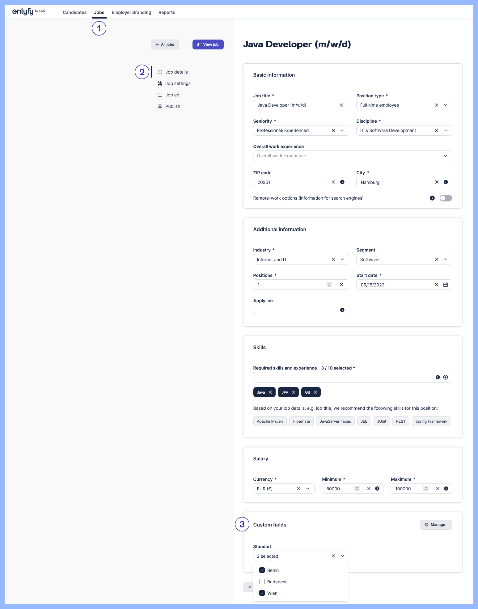
Task: Clear the Industry selection
Action: (x=333, y=259)
